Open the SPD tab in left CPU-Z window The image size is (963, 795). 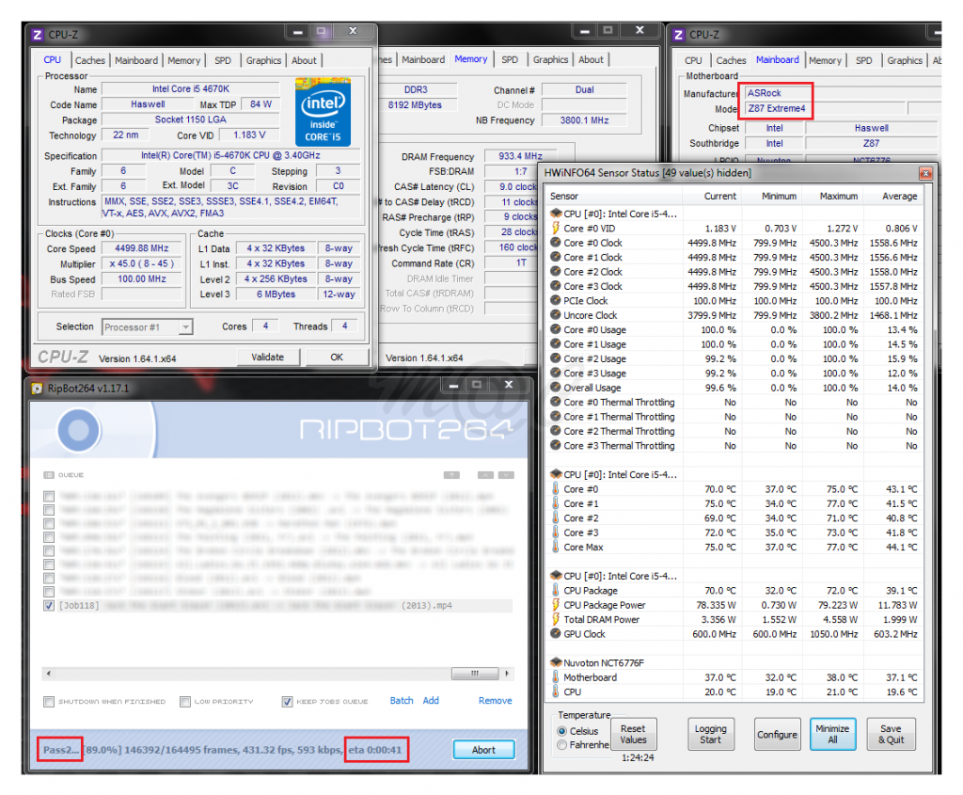[x=223, y=60]
